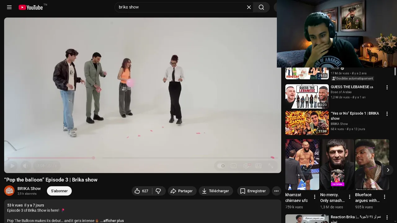Screen dimensions: 397x223
Task: Open the YouTube hamburger guide menu
Action: [9, 7]
